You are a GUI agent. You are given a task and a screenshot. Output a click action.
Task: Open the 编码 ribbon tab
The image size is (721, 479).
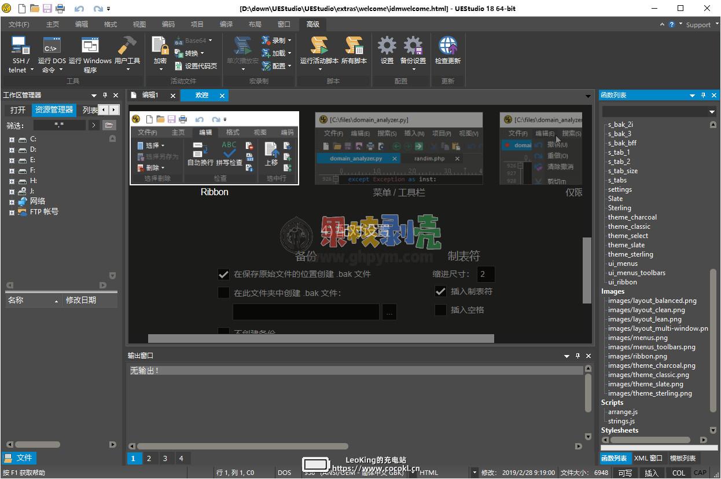click(168, 24)
